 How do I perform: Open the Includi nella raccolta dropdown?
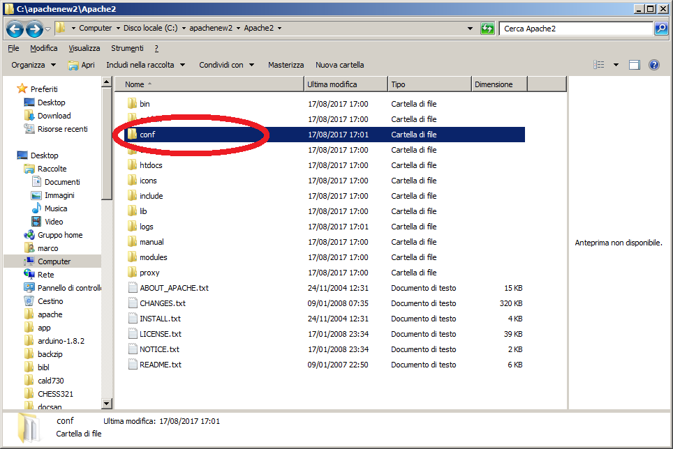click(x=145, y=65)
